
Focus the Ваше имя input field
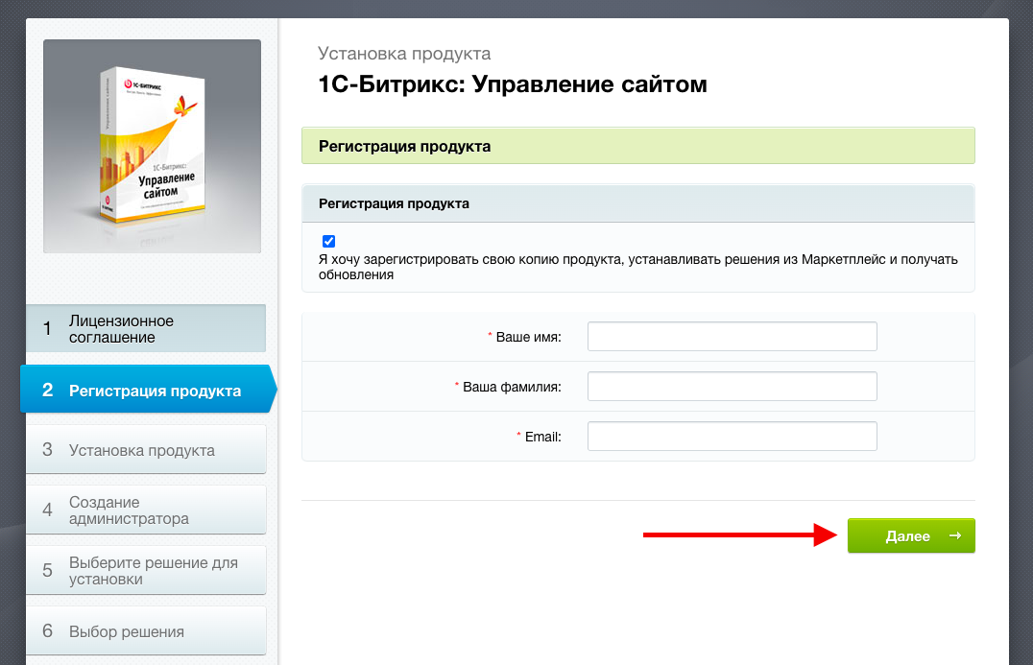732,337
